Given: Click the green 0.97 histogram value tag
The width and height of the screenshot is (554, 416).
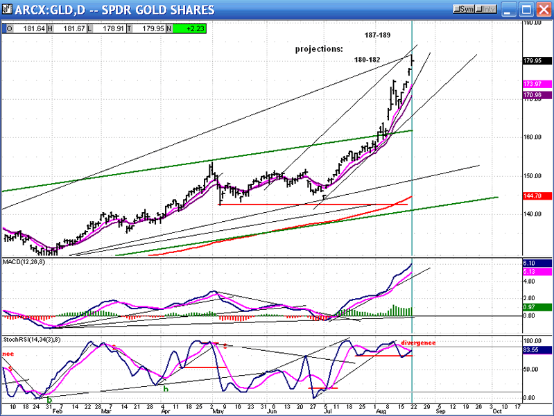Looking at the screenshot, I should [x=537, y=307].
